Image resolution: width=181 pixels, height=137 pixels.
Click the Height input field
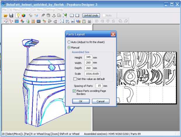click(x=88, y=57)
